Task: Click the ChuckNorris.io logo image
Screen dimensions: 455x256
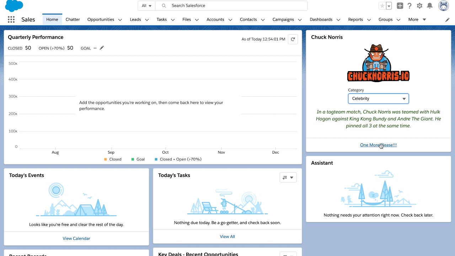Action: [378, 63]
